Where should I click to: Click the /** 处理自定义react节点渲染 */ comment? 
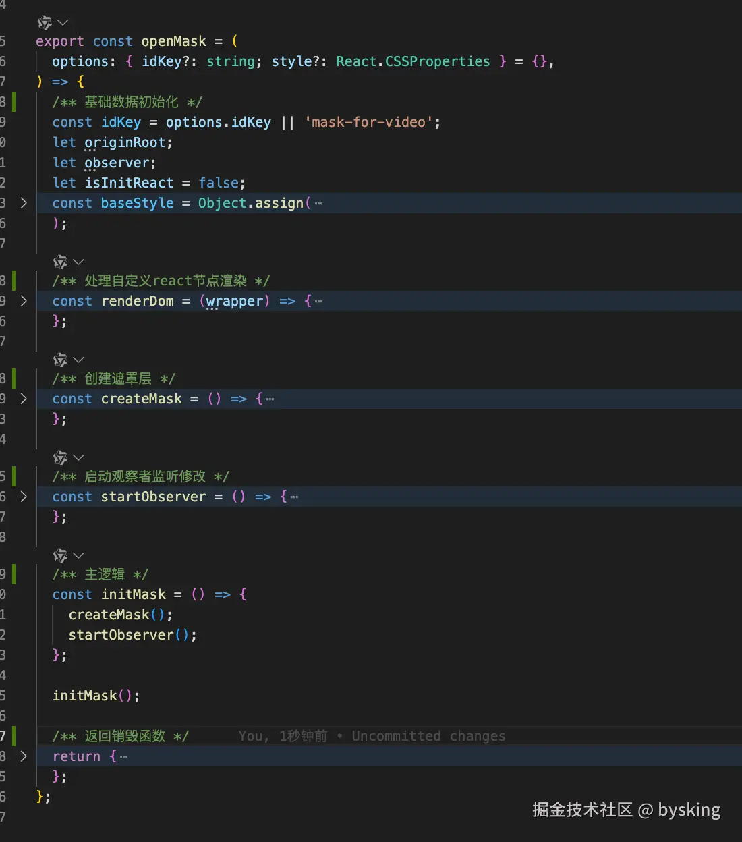click(x=161, y=281)
